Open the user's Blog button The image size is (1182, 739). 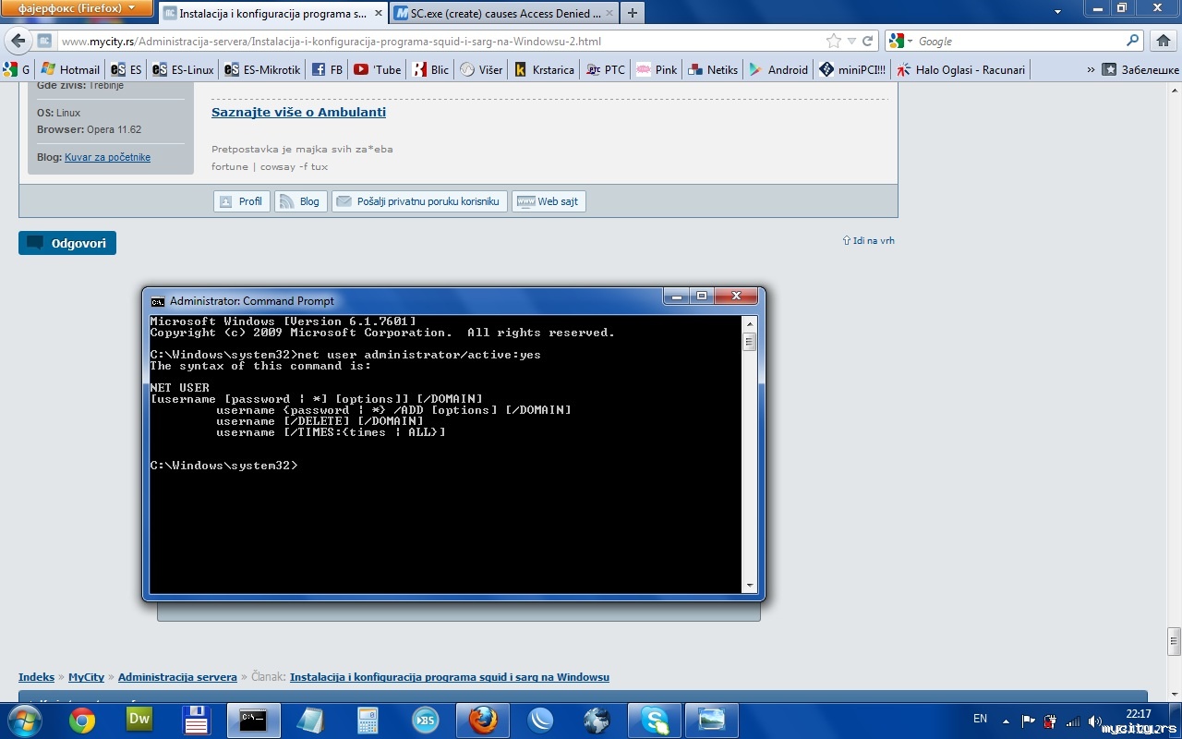tap(301, 201)
